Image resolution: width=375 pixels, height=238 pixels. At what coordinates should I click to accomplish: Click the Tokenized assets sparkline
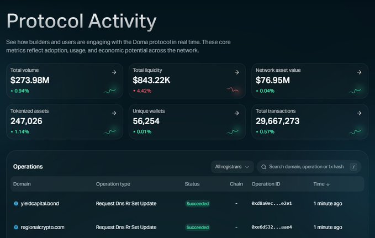(110, 132)
